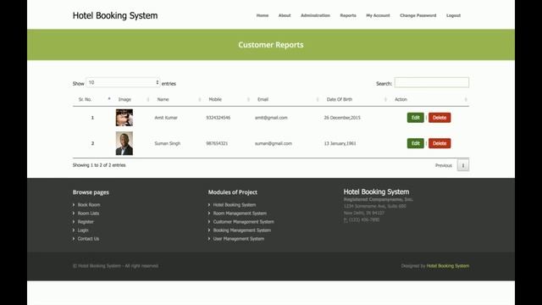Open Customer Management System module link

click(243, 222)
